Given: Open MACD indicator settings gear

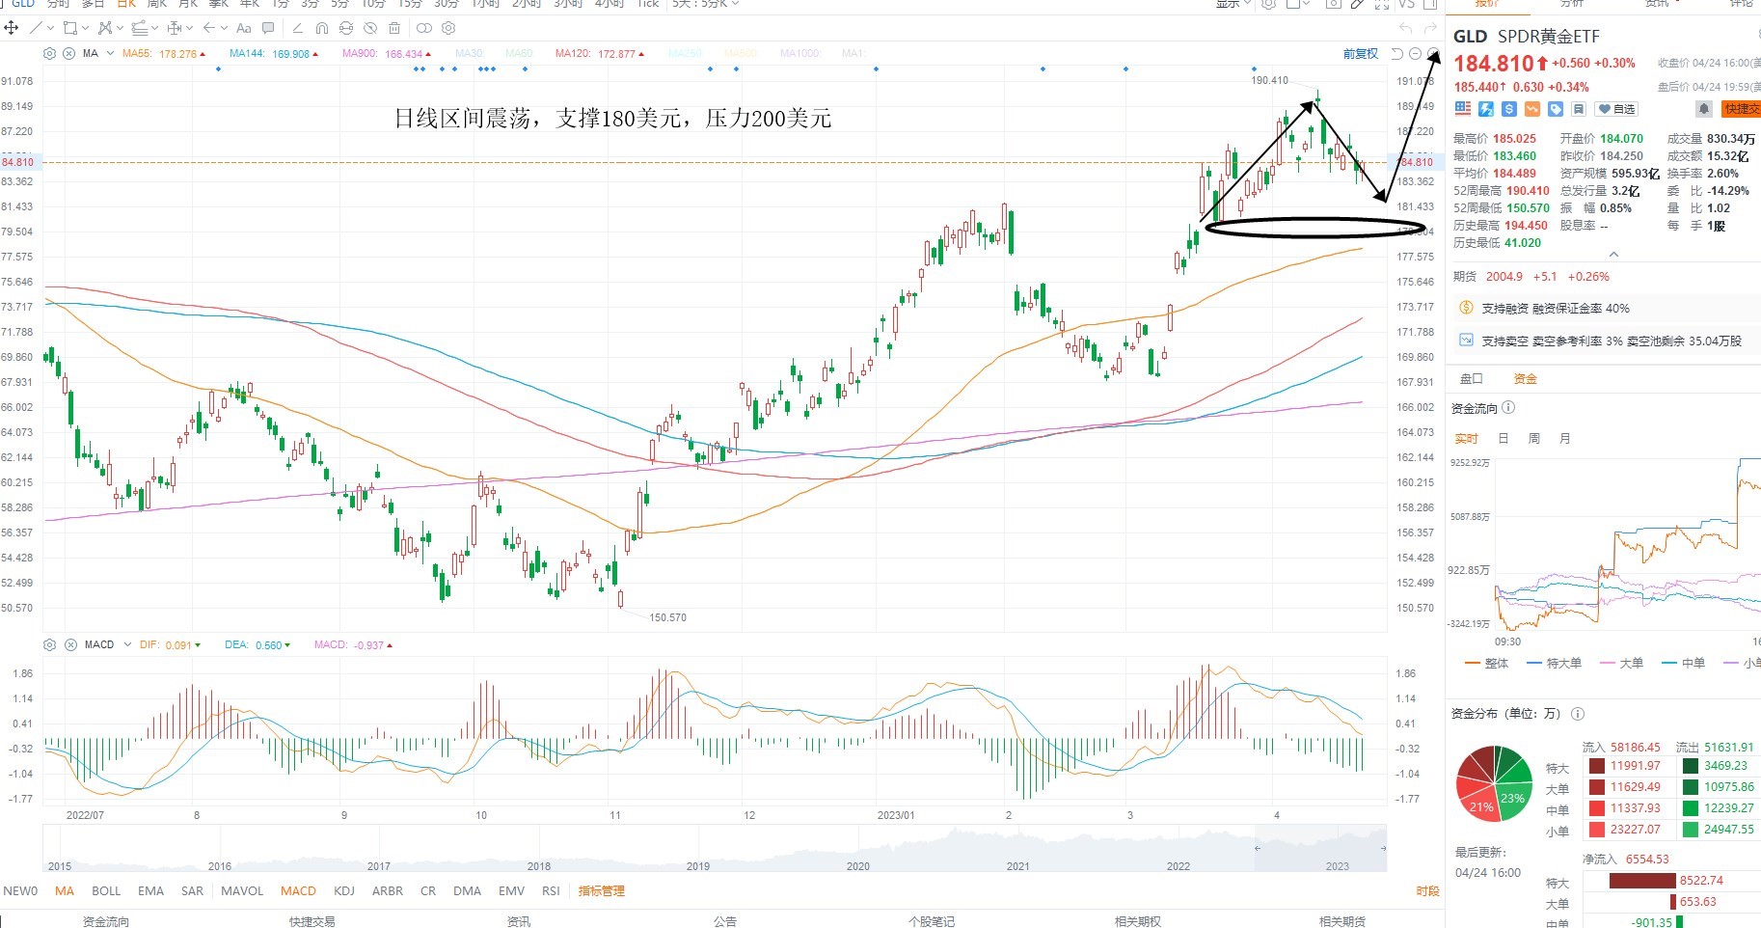Looking at the screenshot, I should pyautogui.click(x=50, y=644).
